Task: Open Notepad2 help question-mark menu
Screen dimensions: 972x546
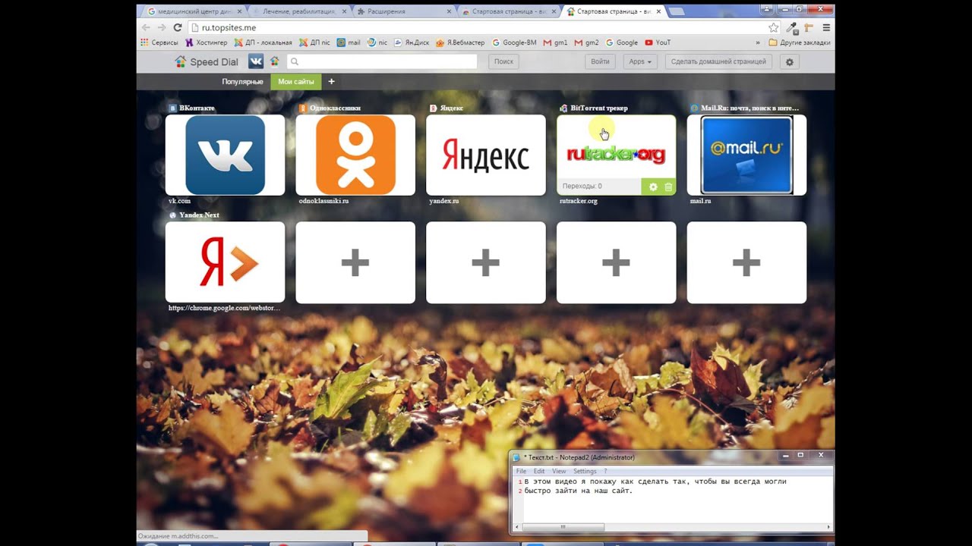Action: [605, 471]
